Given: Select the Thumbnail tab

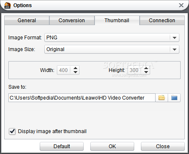Looking at the screenshot, I should coord(117,21).
